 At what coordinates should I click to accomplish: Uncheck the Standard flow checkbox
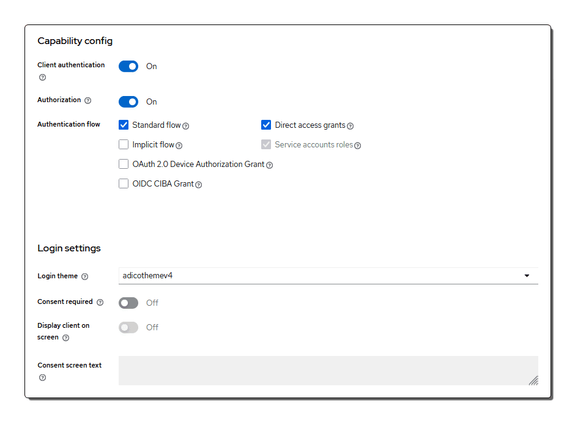124,125
